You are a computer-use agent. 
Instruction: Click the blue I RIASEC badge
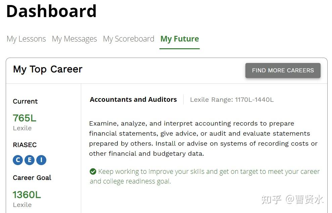(41, 160)
